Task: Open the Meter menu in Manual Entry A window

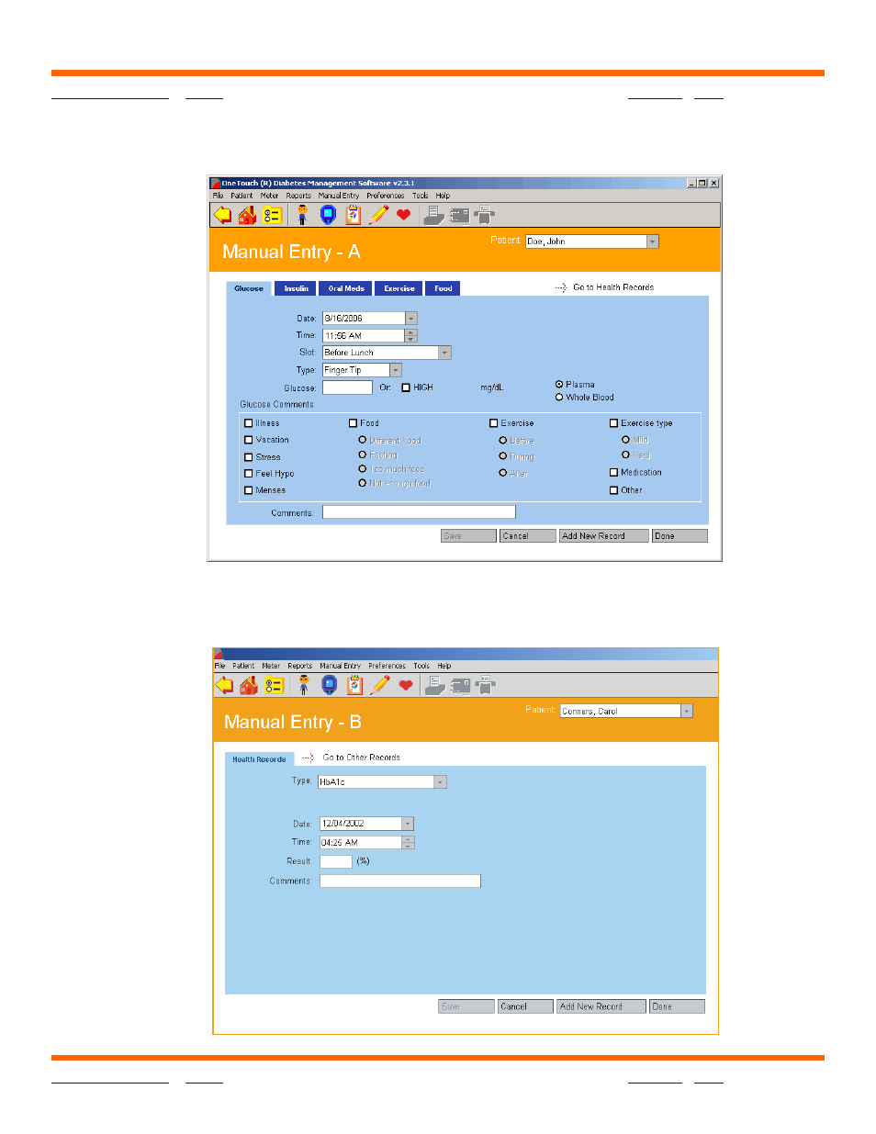Action: click(269, 196)
